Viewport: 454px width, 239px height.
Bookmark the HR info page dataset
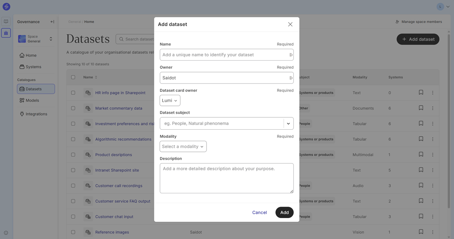[421, 93]
